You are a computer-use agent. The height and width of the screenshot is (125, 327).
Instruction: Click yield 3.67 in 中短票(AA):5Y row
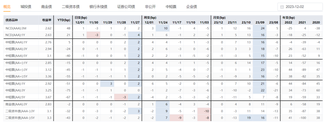pyautogui.click(x=48, y=97)
